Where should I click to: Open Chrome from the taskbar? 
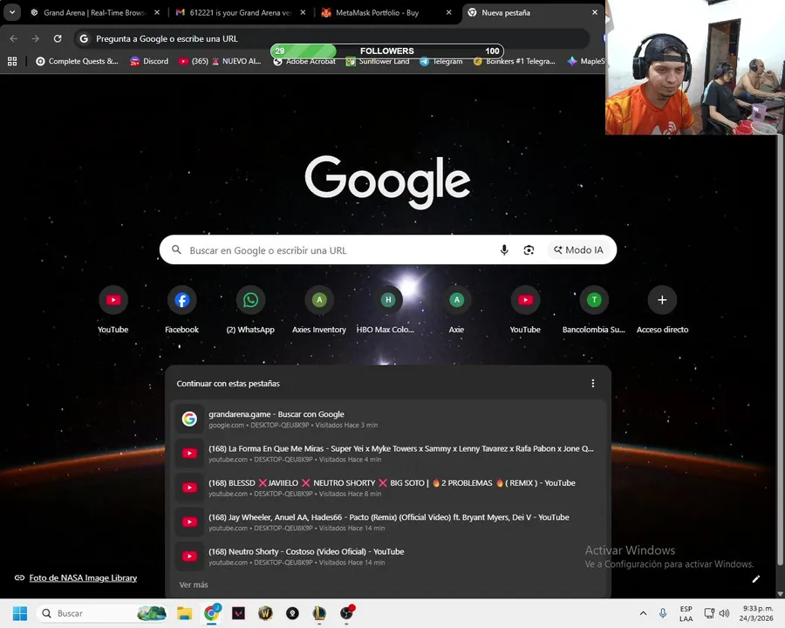pyautogui.click(x=211, y=613)
